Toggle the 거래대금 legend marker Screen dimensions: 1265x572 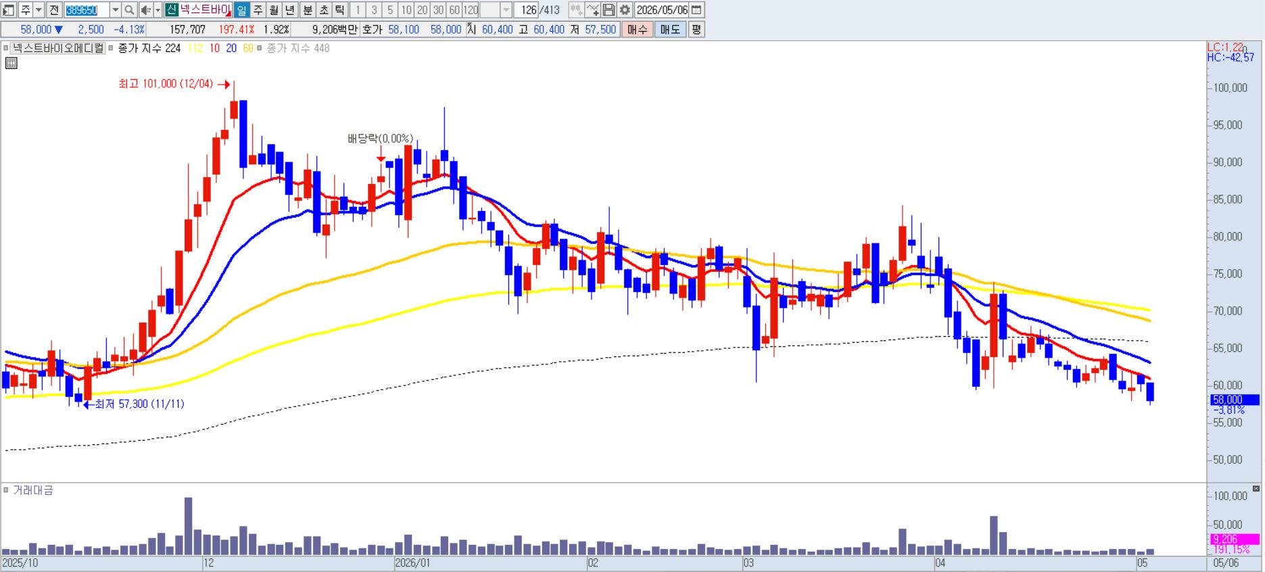[x=6, y=490]
